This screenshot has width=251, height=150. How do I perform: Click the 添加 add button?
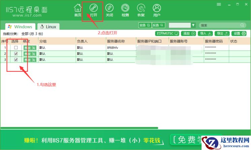188,33
